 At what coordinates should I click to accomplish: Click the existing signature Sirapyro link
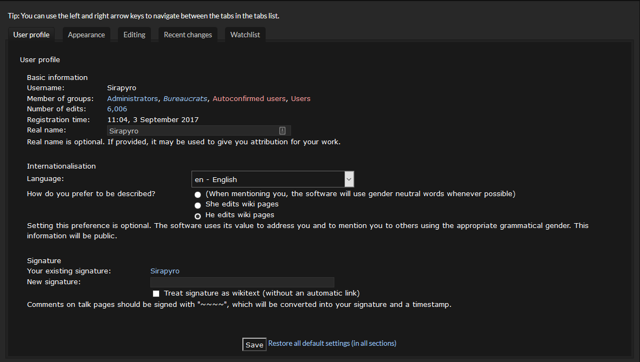pos(165,271)
